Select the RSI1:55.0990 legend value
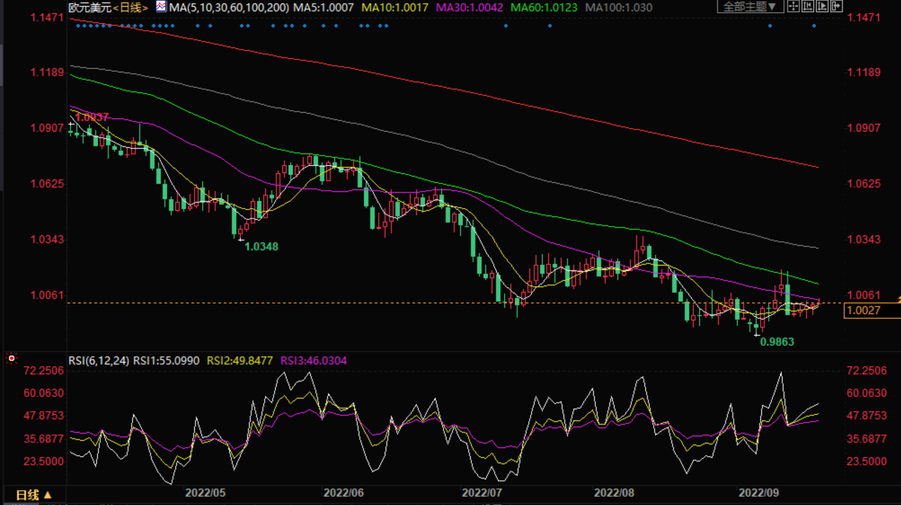 (x=166, y=361)
